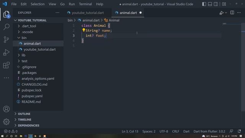Click CRLF end-of-line setting
This screenshot has height=138, width=245.
pyautogui.click(x=176, y=131)
